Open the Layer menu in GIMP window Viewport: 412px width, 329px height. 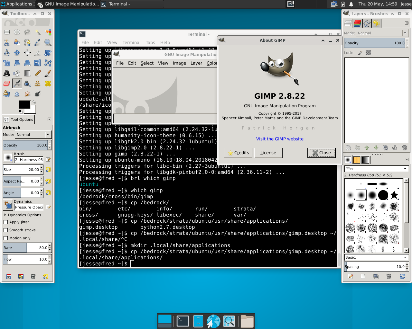click(x=196, y=63)
